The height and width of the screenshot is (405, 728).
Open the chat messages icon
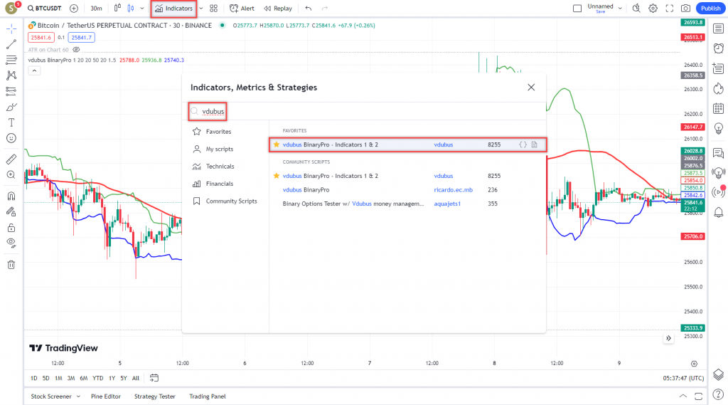(718, 152)
